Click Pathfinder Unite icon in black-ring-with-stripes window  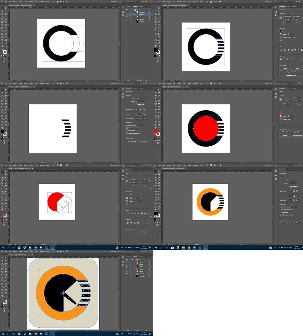point(281,59)
